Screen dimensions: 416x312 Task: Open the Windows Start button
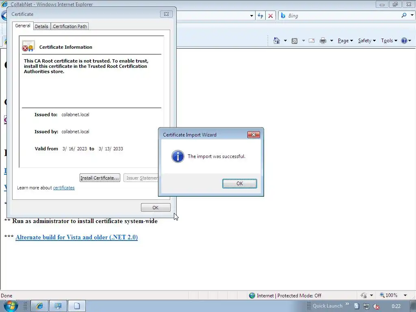pyautogui.click(x=11, y=306)
